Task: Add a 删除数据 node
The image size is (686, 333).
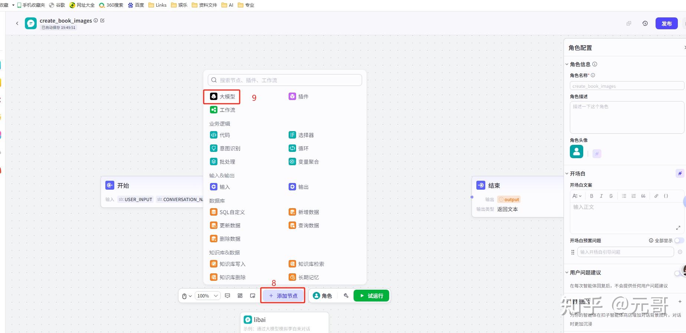Action: (225, 239)
